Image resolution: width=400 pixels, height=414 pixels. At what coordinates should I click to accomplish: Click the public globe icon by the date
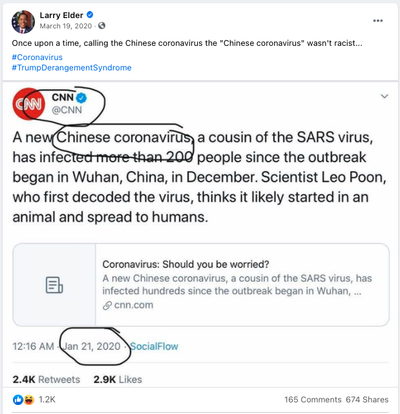pos(101,26)
